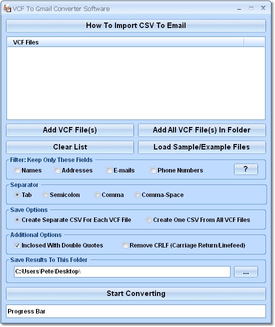275x327 pixels.
Task: Load Sample/Example Files
Action: [202, 147]
